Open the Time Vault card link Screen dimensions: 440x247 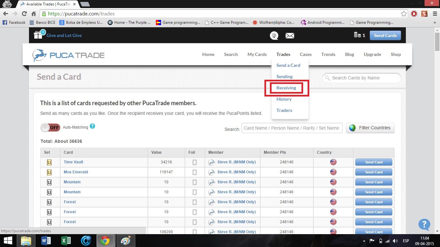tap(73, 162)
